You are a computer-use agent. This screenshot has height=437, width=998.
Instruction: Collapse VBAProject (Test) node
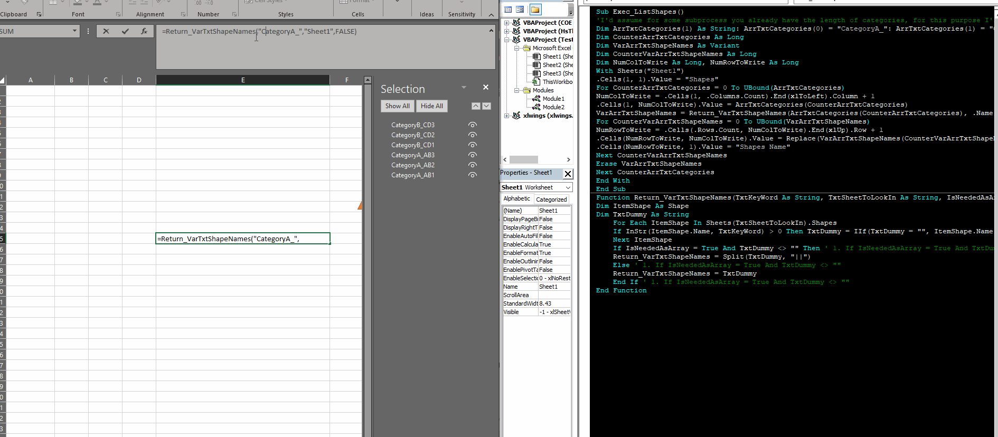[507, 40]
